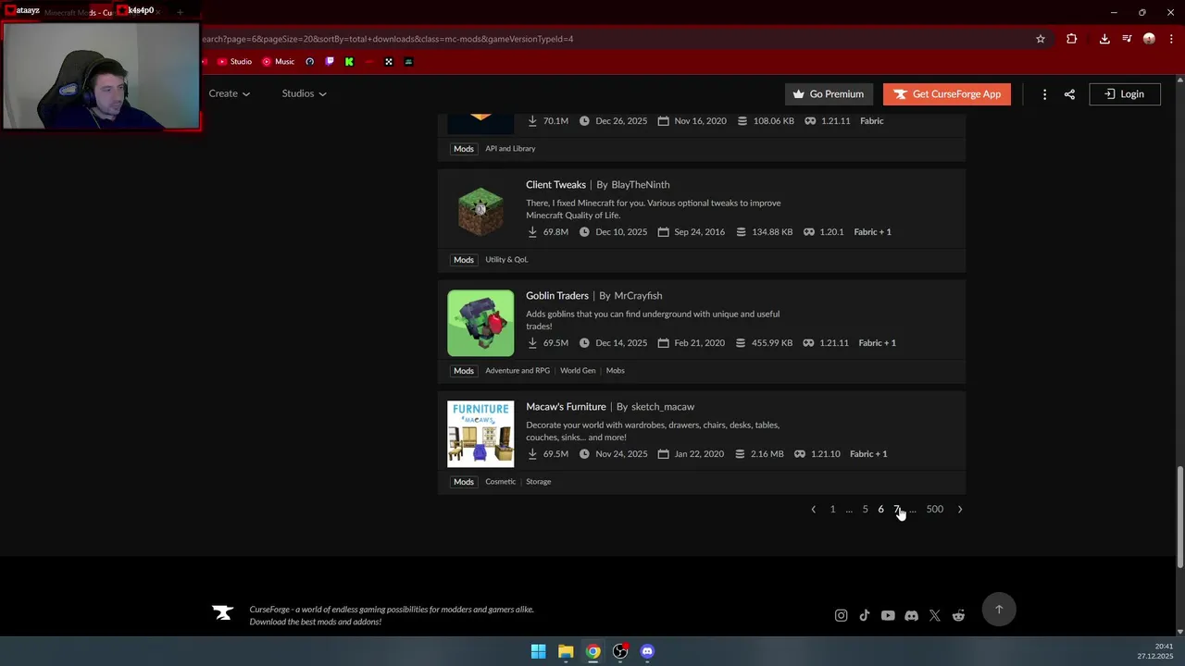Select the Mobs category tag
Screen dimensions: 1185x666
pyautogui.click(x=616, y=371)
